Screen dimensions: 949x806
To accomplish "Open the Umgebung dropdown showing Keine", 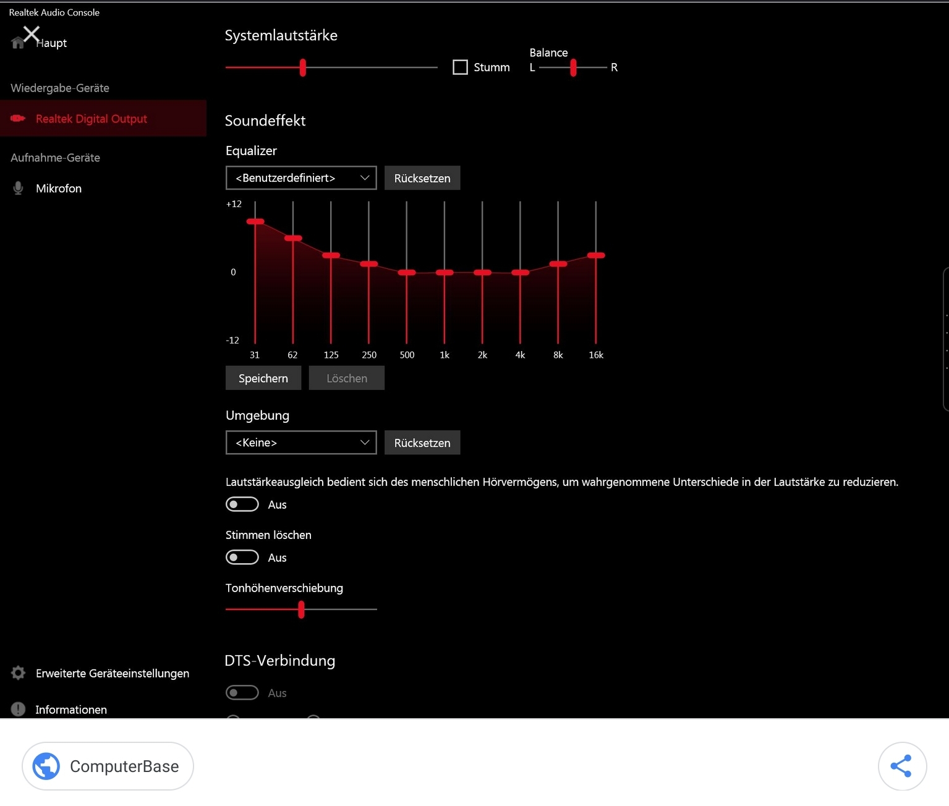I will [x=301, y=443].
